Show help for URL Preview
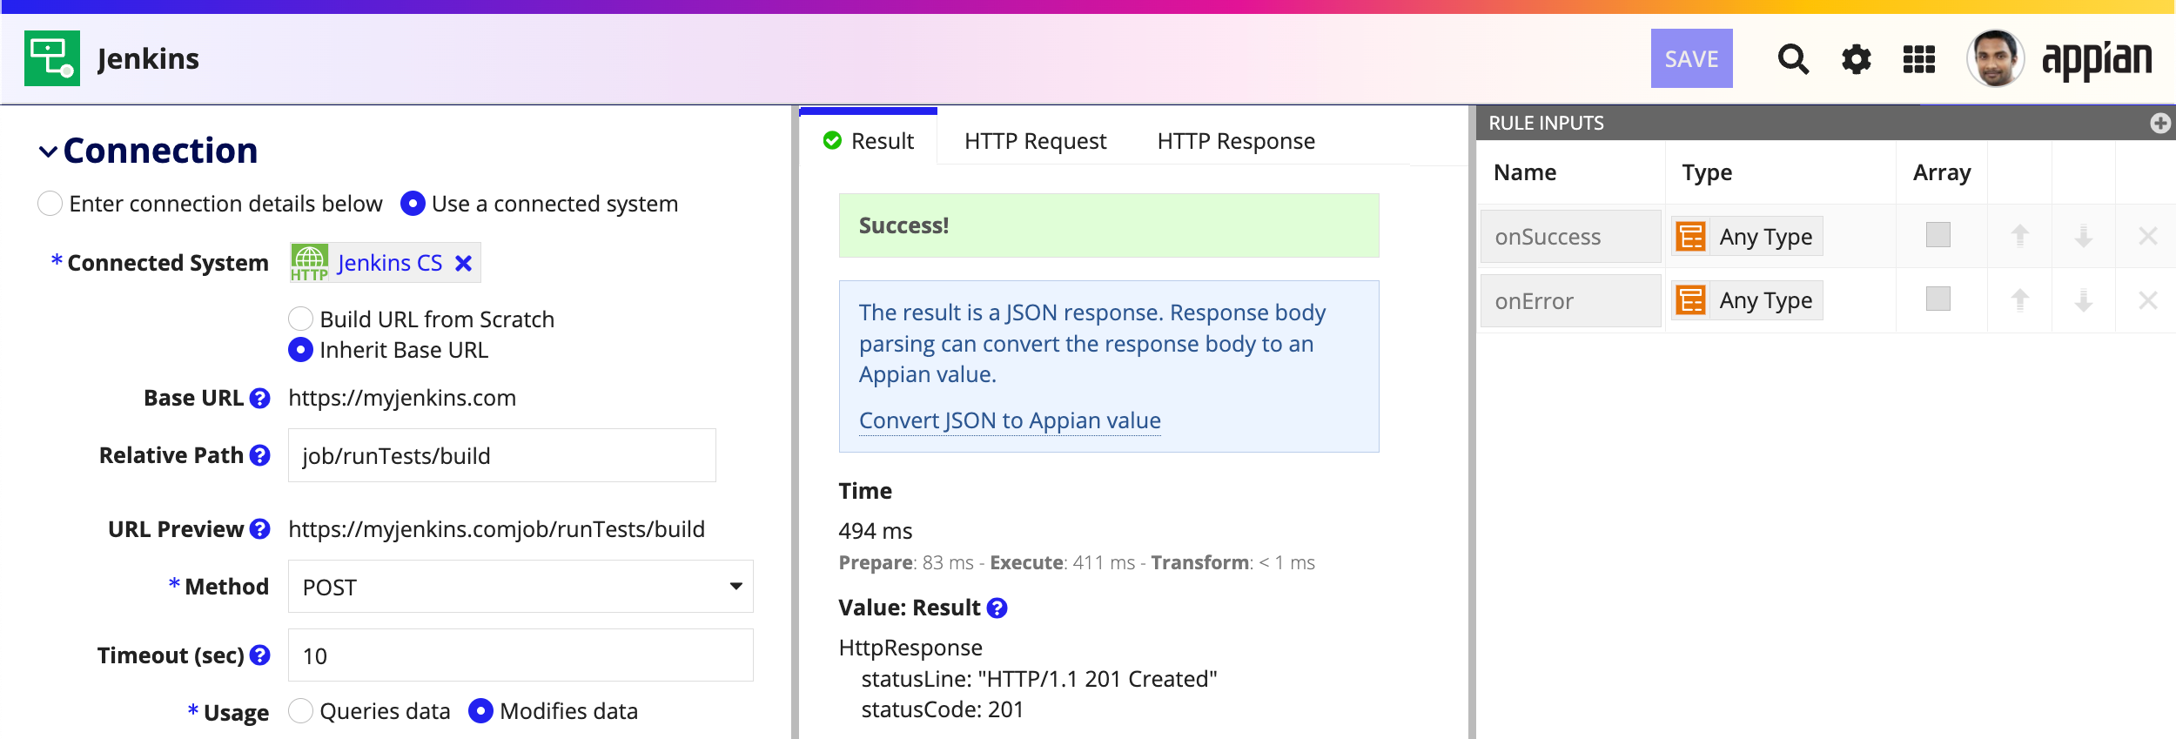The width and height of the screenshot is (2176, 739). click(x=259, y=529)
